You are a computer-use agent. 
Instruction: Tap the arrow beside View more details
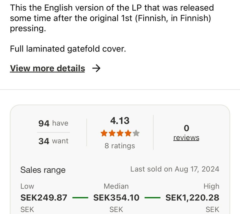96,69
